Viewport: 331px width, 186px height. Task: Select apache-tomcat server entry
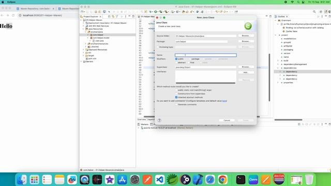point(167,128)
